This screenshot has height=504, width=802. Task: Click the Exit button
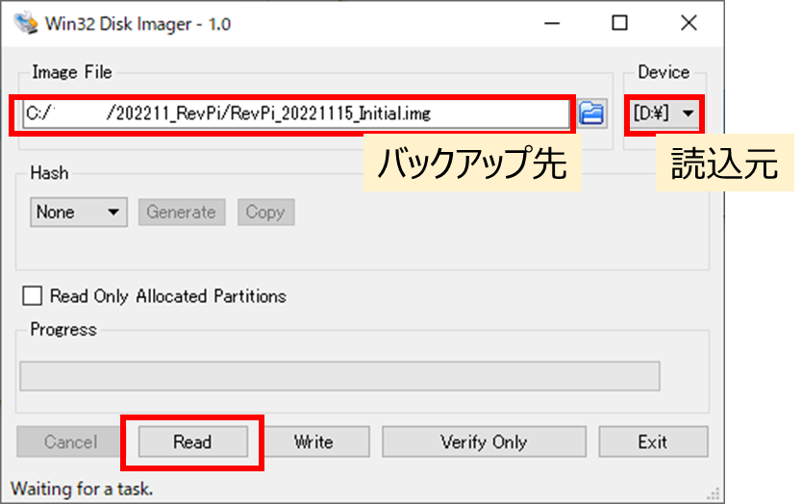pyautogui.click(x=653, y=441)
